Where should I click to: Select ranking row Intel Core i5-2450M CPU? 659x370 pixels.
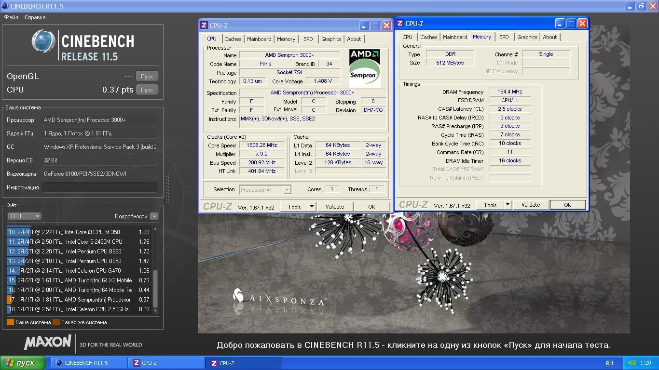coord(79,242)
